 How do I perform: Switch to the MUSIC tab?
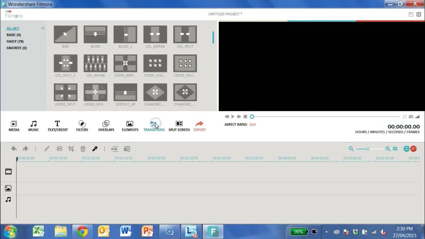tap(33, 125)
